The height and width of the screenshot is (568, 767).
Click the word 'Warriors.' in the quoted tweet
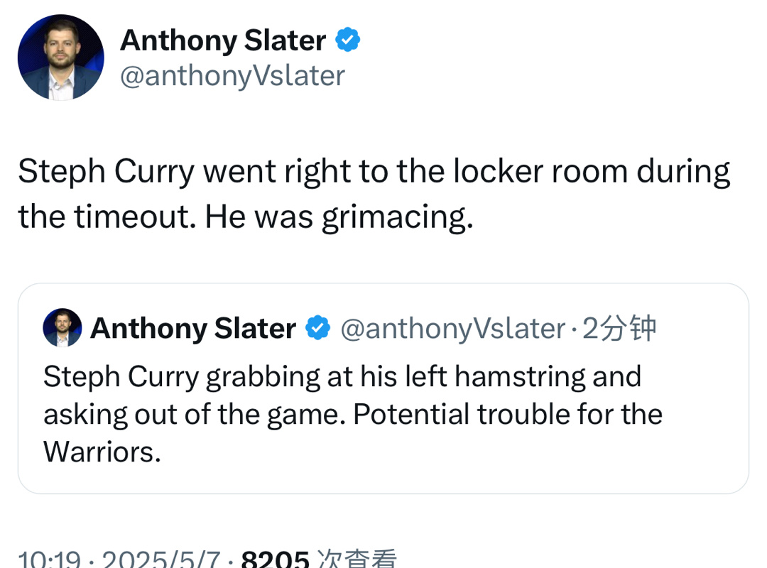pyautogui.click(x=102, y=452)
